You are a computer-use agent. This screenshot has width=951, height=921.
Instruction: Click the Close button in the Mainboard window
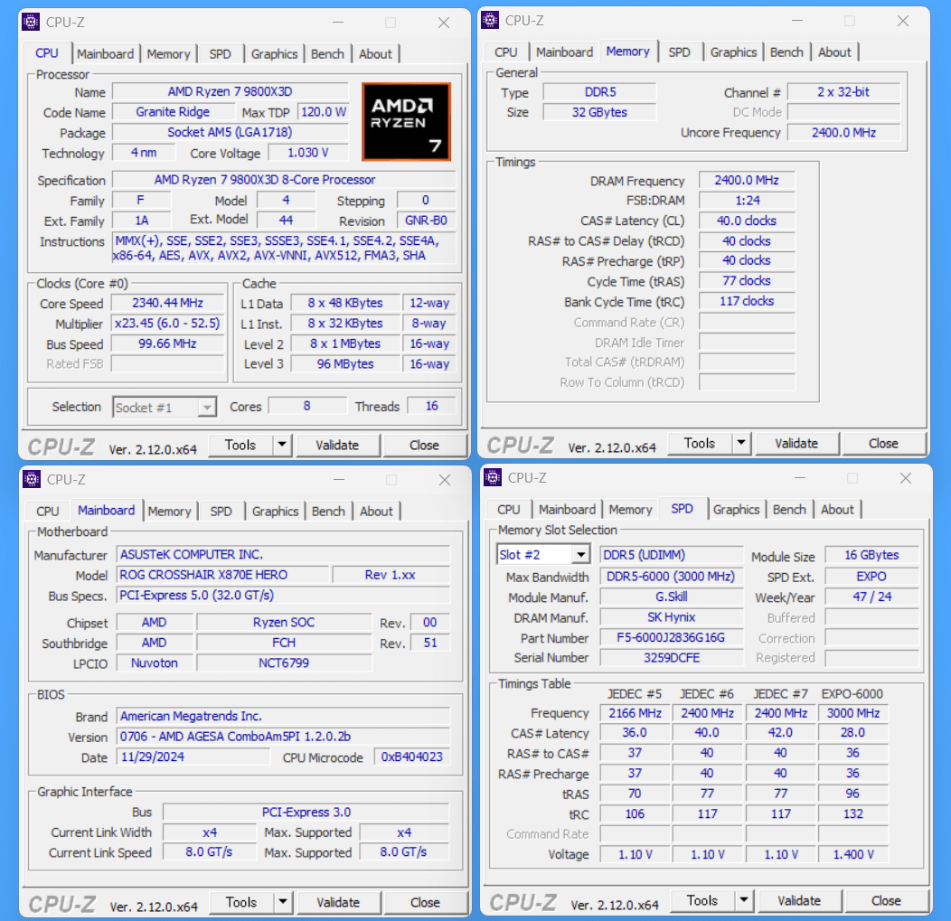pyautogui.click(x=425, y=902)
